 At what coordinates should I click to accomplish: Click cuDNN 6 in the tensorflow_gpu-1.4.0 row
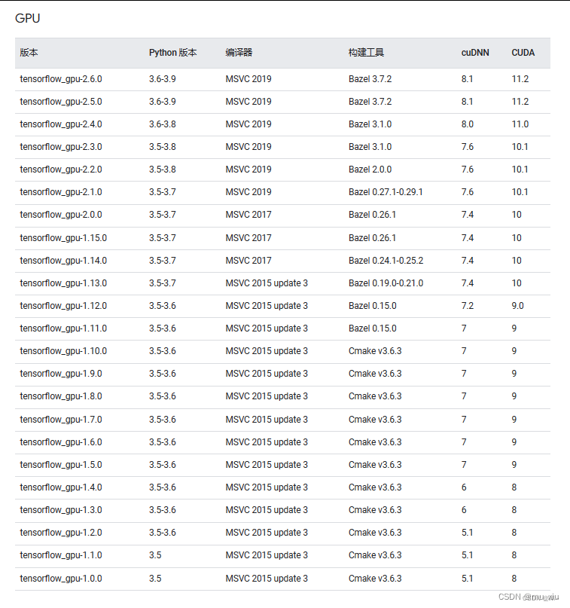coord(464,487)
